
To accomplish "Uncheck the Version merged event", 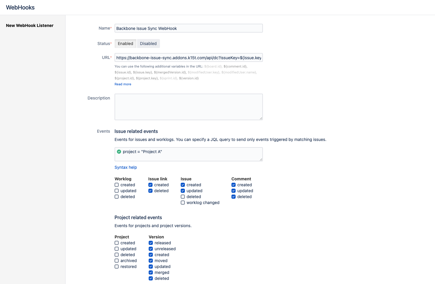I will coord(150,272).
